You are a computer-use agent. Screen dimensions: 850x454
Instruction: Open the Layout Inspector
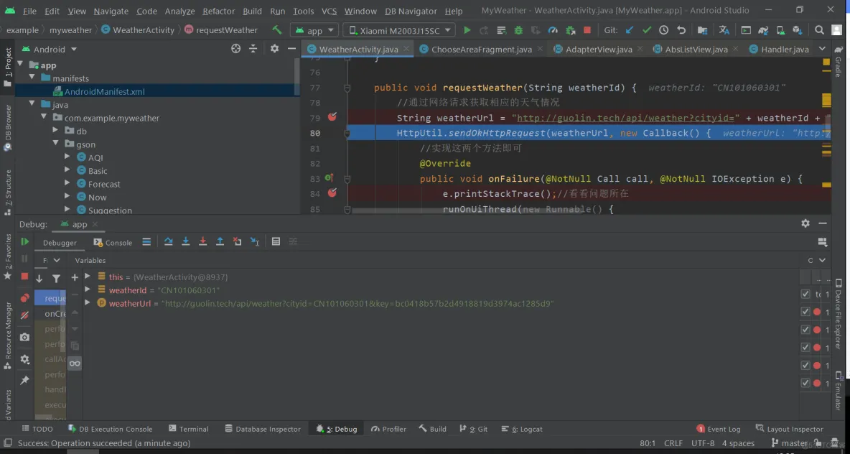coord(789,429)
